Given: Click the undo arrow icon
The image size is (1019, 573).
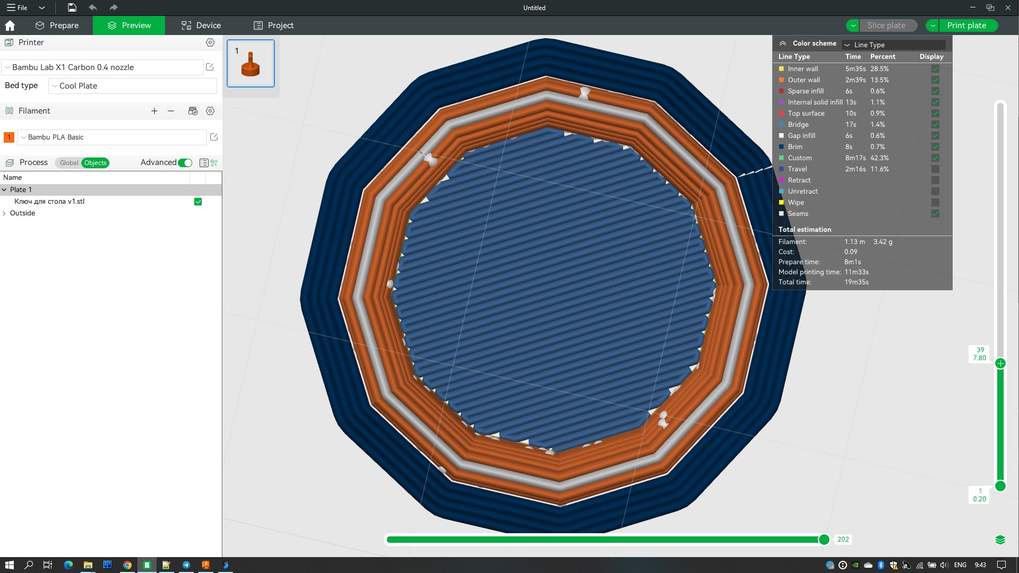Looking at the screenshot, I should pos(93,7).
